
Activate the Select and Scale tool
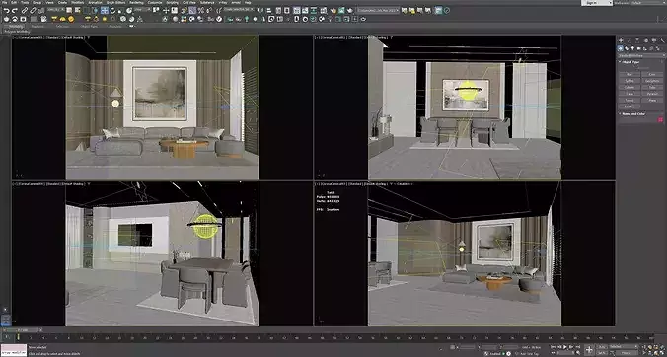121,10
